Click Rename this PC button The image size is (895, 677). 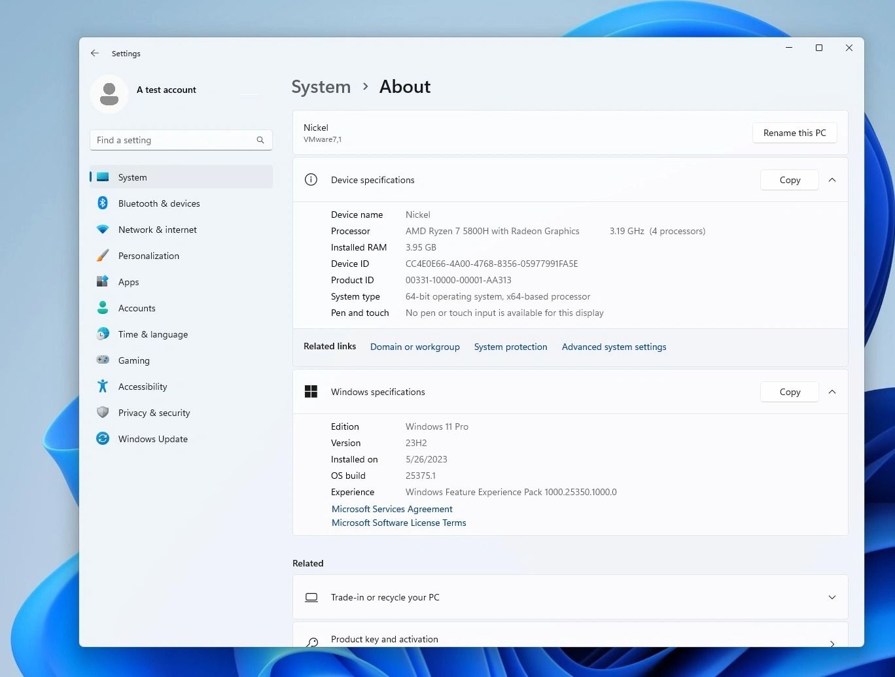pos(794,133)
